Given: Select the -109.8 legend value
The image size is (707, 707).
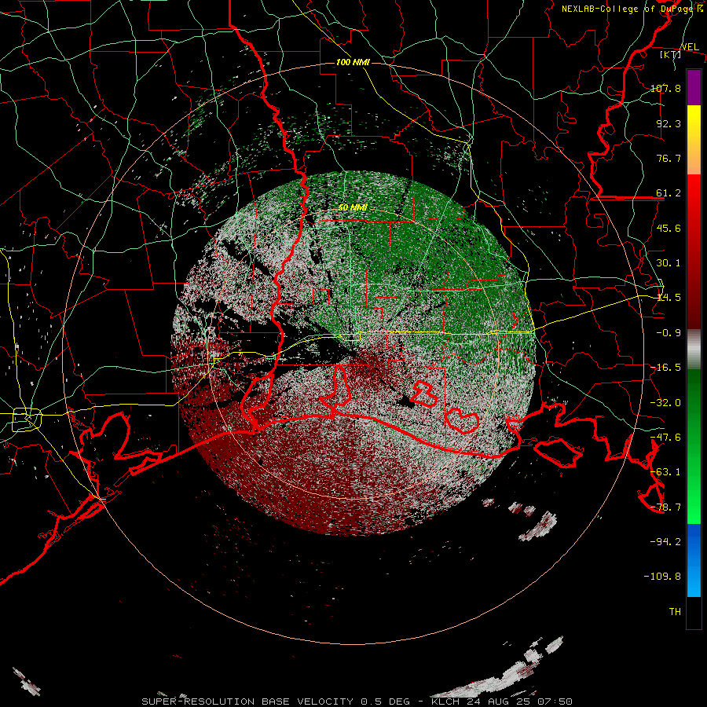Looking at the screenshot, I should pos(662,577).
